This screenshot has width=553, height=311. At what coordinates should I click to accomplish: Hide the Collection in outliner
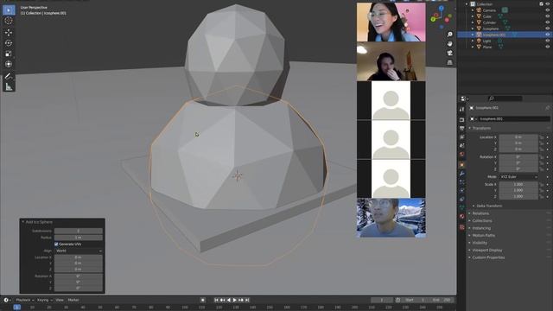coord(547,3)
